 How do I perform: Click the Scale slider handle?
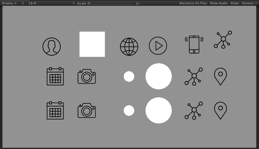coord(89,3)
